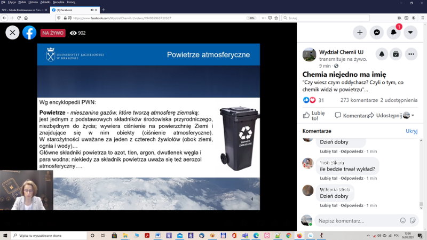Open the sticker picker in comment box
The width and height of the screenshot is (427, 240).
point(413,220)
